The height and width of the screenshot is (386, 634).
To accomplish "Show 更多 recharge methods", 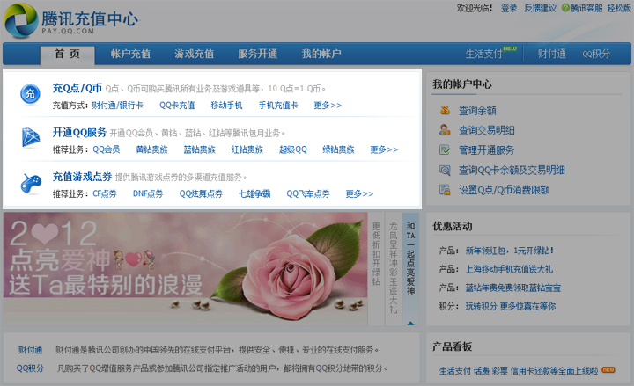I will (328, 106).
